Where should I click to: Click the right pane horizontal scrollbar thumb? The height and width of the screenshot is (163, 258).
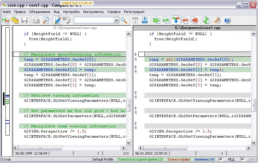tap(165, 148)
